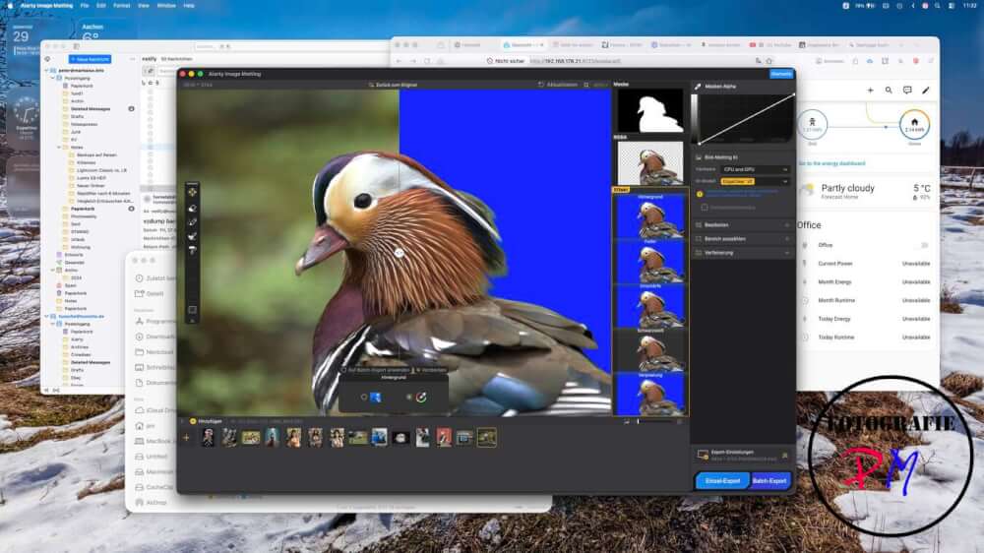Select the paint bucket tool in Aiarty
Screen dimensions: 984x553
pyautogui.click(x=192, y=251)
